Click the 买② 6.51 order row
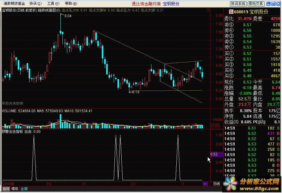This screenshot has height=193, width=282. pyautogui.click(x=252, y=59)
